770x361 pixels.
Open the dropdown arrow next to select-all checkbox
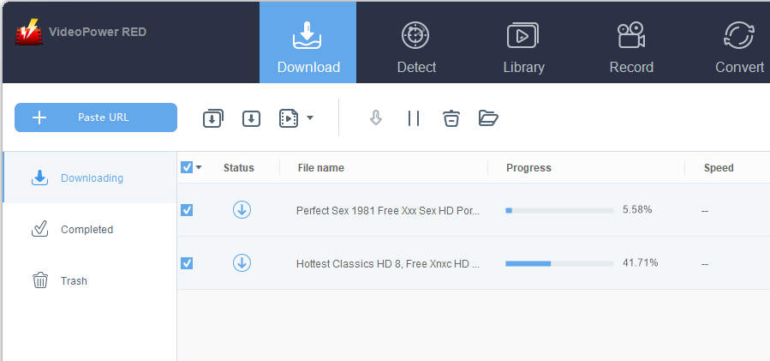pyautogui.click(x=199, y=168)
